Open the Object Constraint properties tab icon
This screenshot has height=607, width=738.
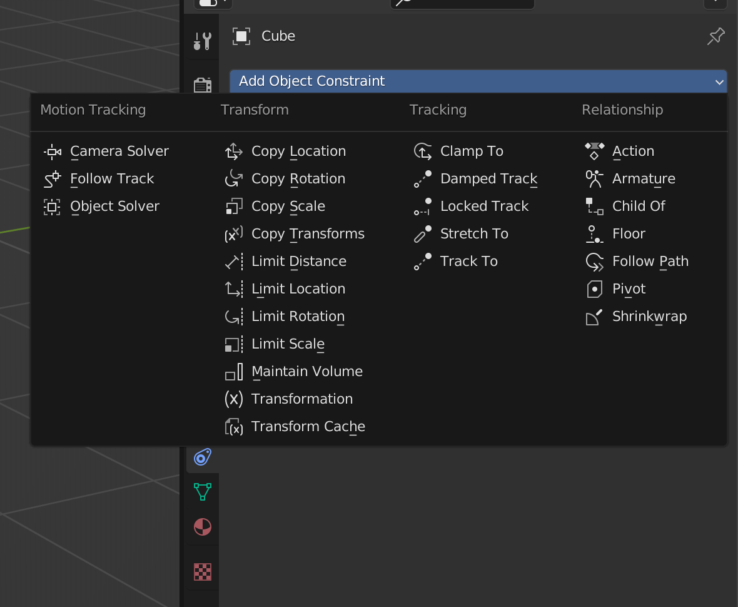click(x=202, y=457)
